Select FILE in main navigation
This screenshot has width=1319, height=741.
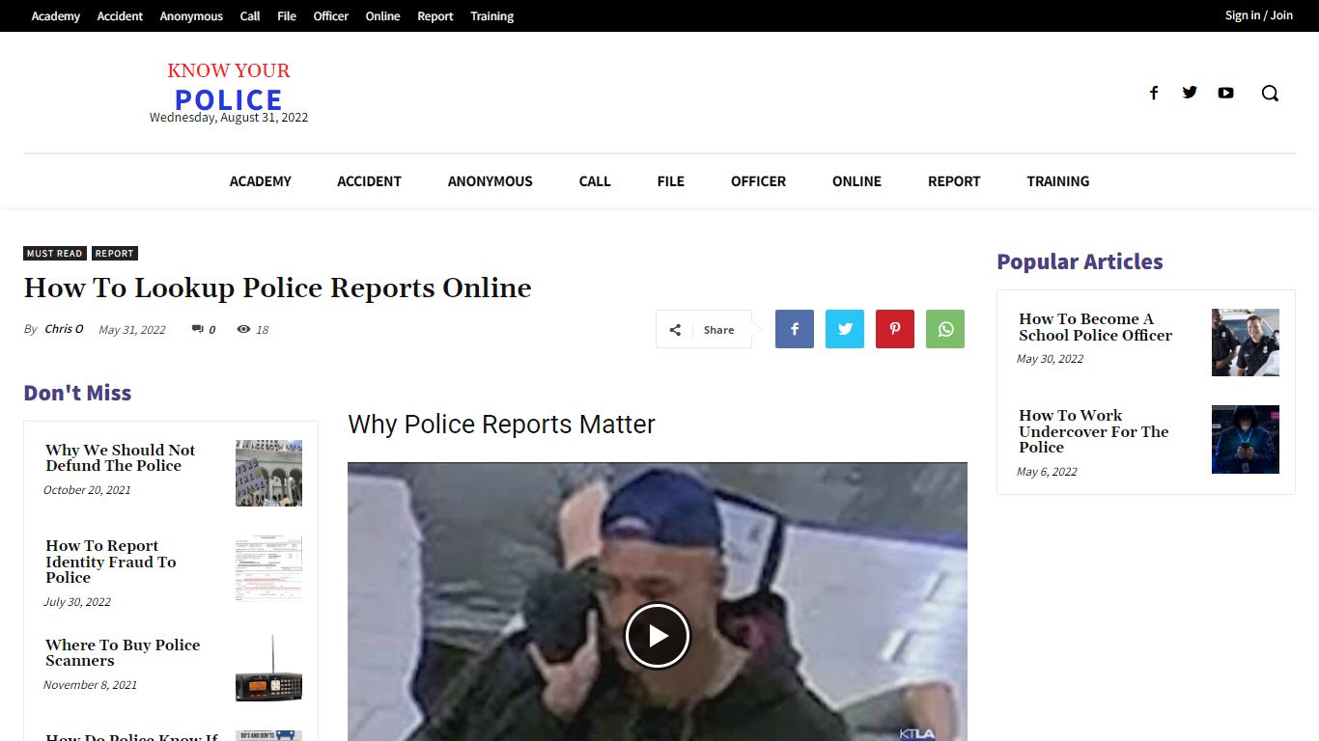coord(671,181)
